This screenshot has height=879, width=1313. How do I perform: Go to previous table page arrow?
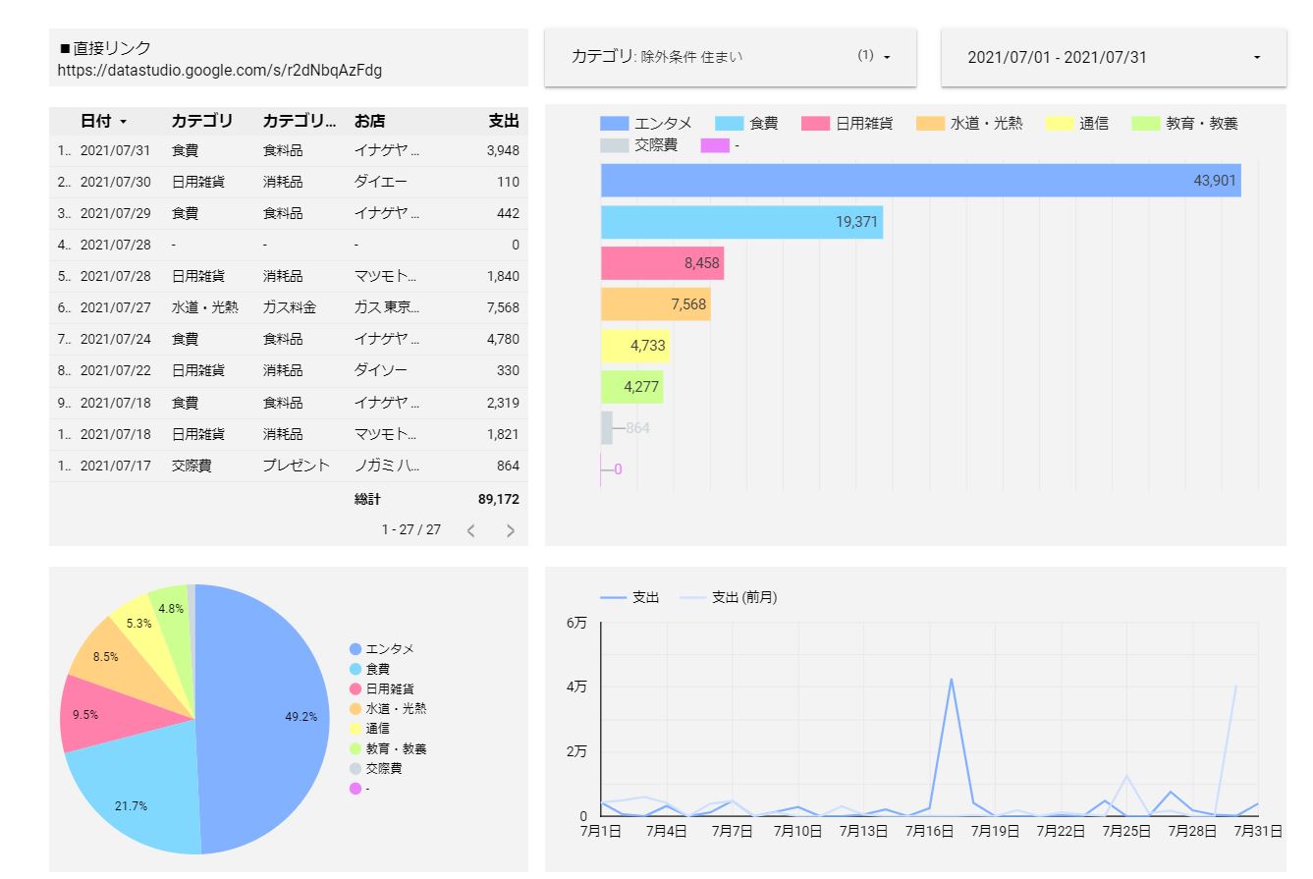click(470, 531)
